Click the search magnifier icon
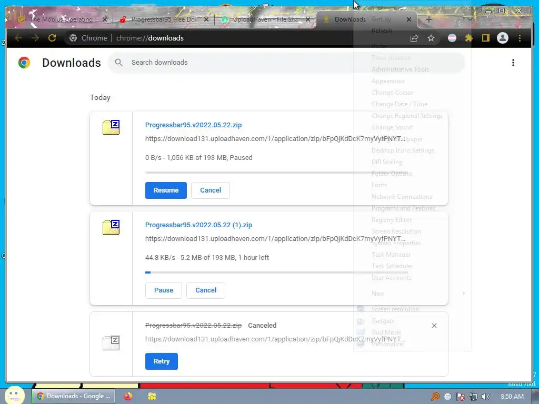Screen dimensions: 539x404 click(118, 63)
